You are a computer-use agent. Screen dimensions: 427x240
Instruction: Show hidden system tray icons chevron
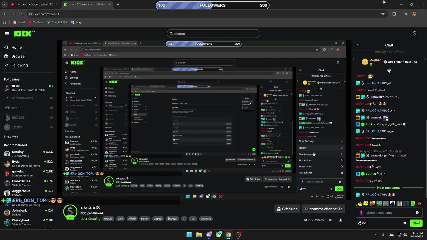376,235
